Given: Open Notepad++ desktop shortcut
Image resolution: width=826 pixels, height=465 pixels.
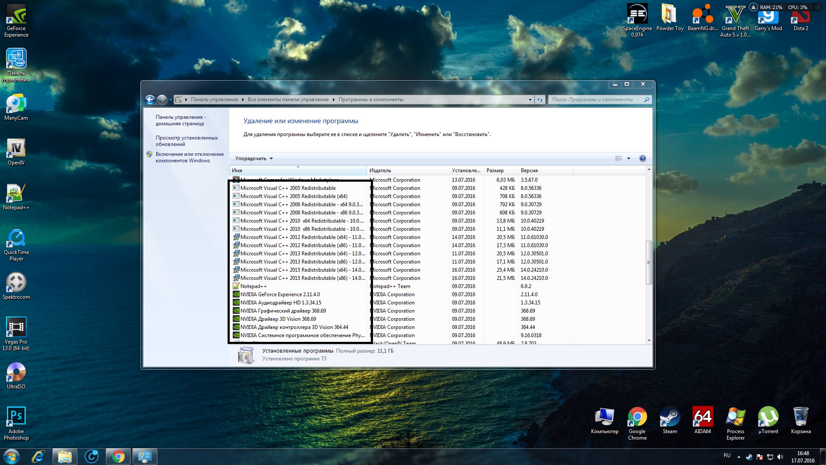Looking at the screenshot, I should click(16, 197).
